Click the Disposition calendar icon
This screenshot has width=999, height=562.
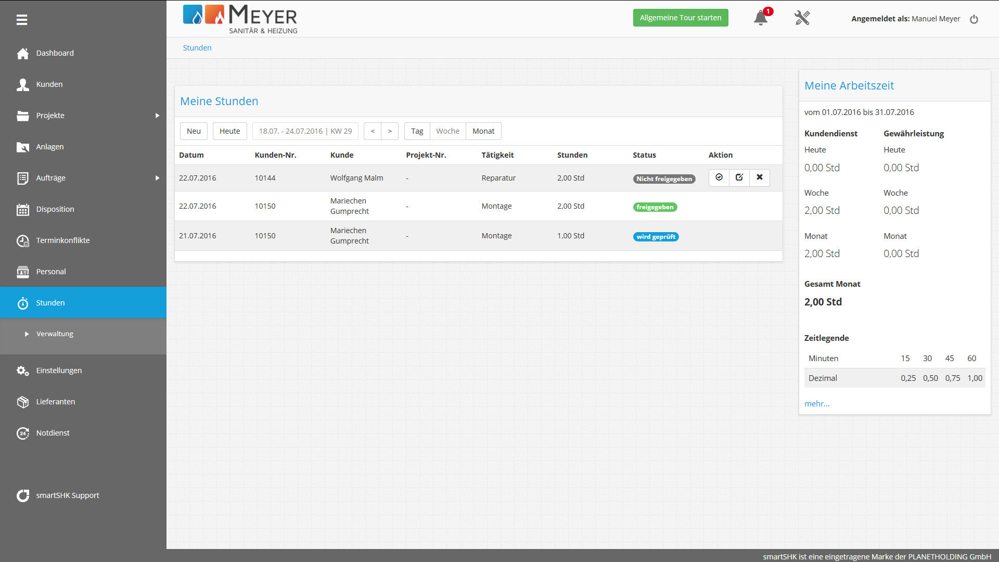(22, 209)
